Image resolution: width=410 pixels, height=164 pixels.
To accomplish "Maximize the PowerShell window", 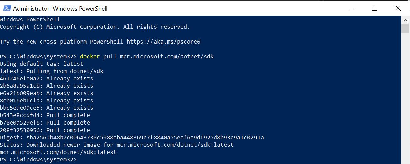I will pyautogui.click(x=374, y=8).
